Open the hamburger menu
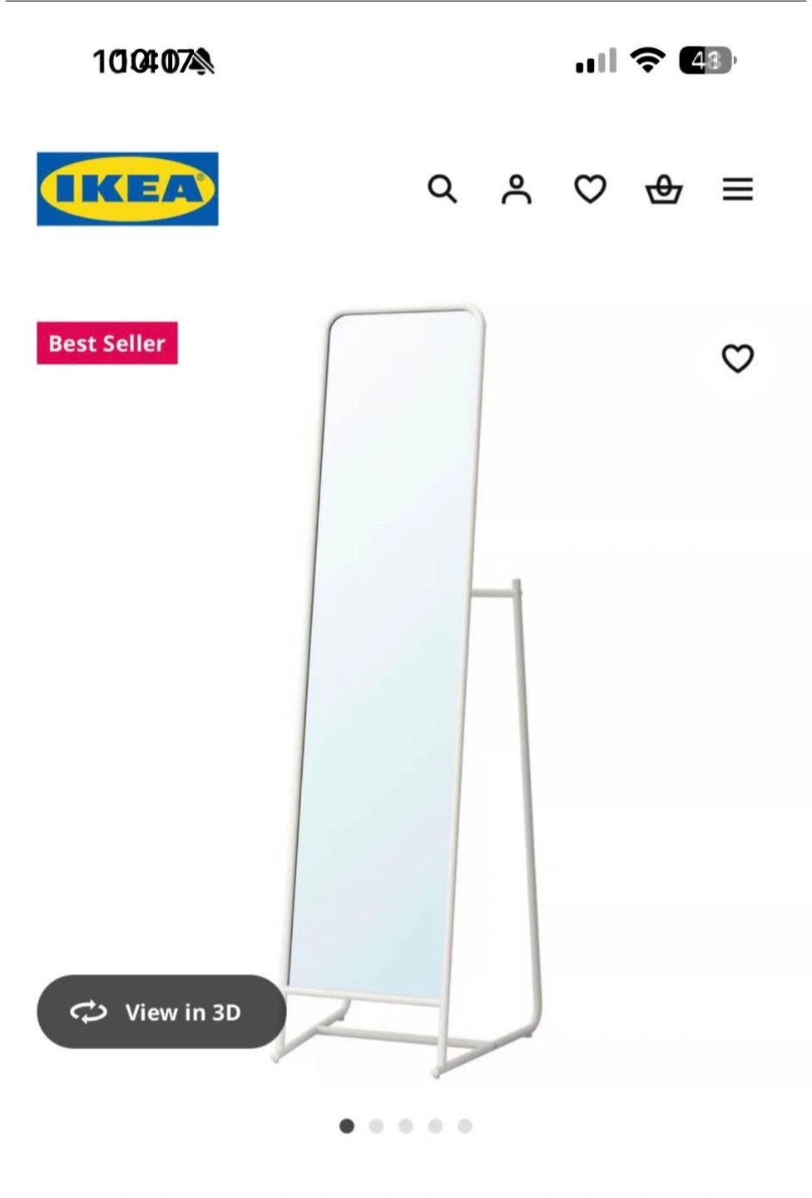The image size is (812, 1198). coord(738,189)
